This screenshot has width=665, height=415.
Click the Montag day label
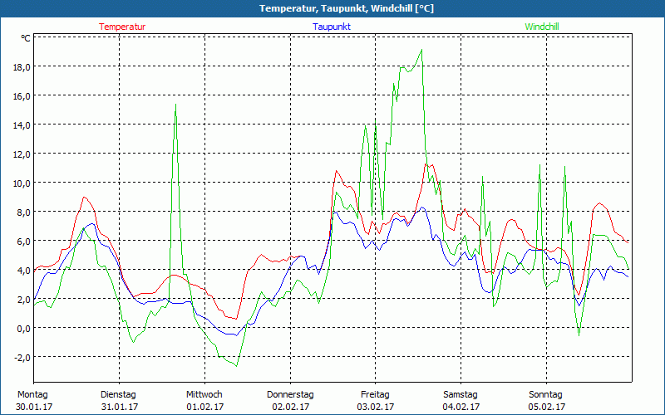(x=32, y=395)
